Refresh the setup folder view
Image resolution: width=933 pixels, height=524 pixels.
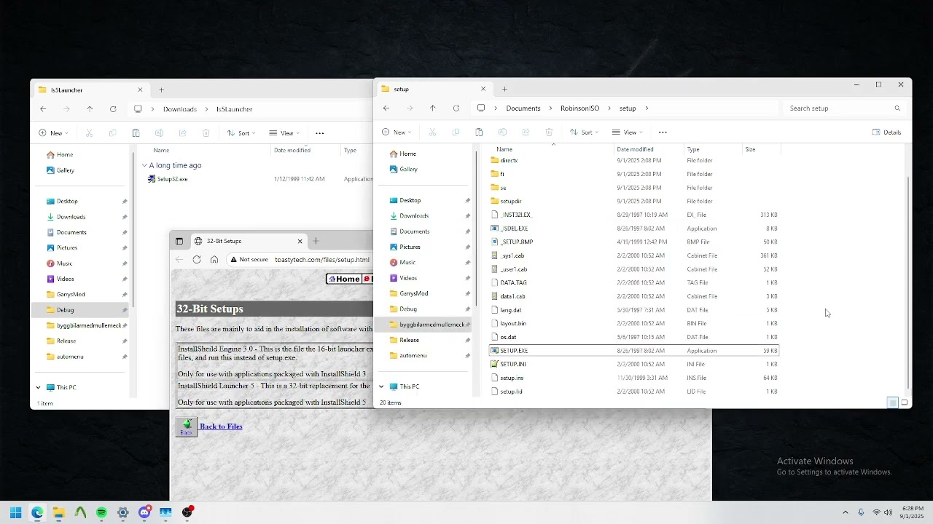point(456,108)
